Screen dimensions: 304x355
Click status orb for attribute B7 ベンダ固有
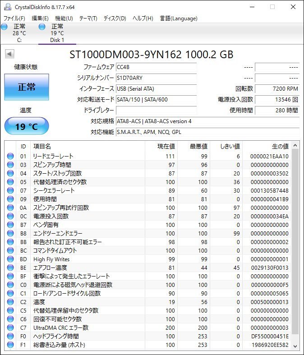10,225
